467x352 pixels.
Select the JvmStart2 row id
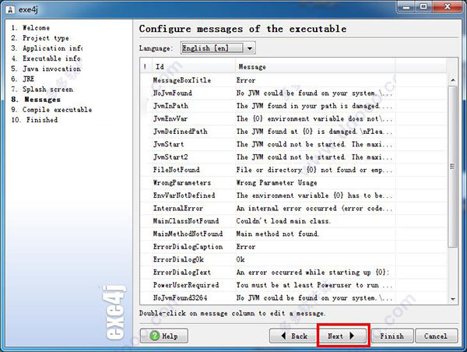click(x=170, y=157)
